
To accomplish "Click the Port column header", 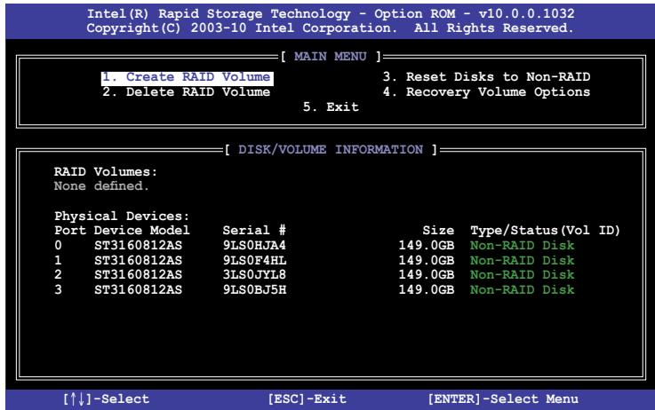I will pyautogui.click(x=70, y=231).
